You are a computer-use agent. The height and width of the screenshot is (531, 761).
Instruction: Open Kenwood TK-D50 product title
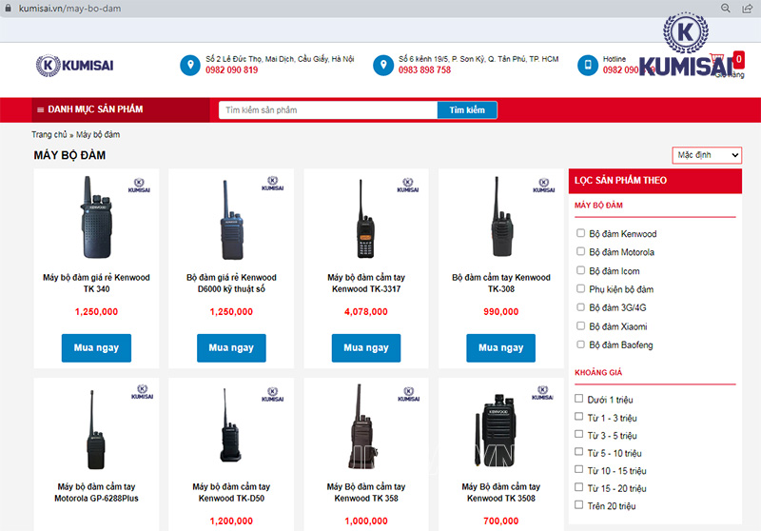point(231,492)
